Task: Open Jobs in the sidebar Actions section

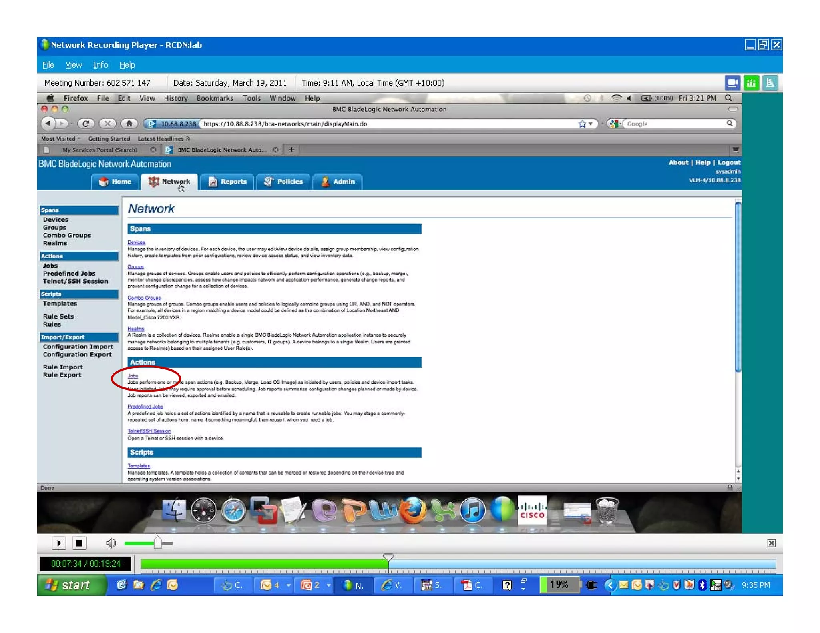Action: 50,266
